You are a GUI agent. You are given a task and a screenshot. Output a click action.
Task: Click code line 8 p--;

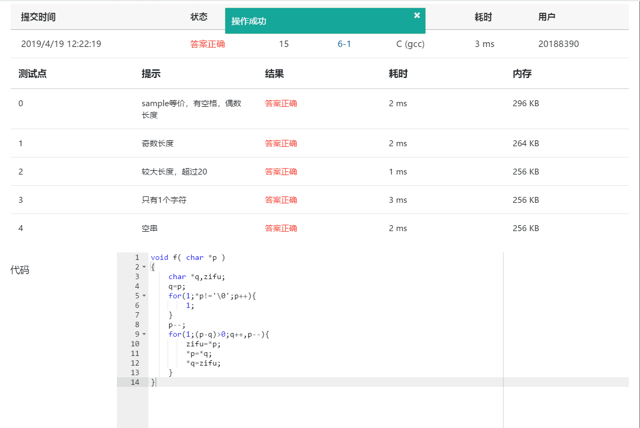pos(177,325)
